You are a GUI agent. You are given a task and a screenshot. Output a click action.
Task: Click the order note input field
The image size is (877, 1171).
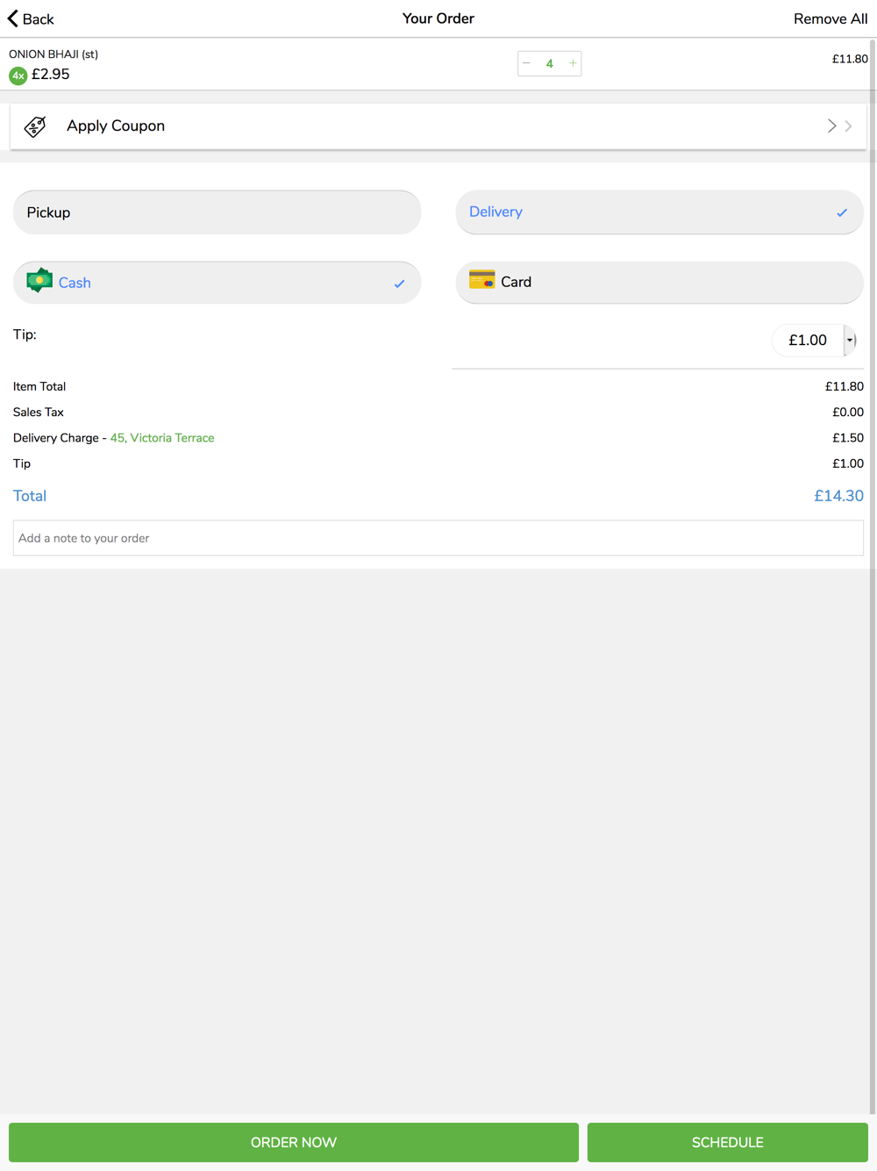point(438,538)
